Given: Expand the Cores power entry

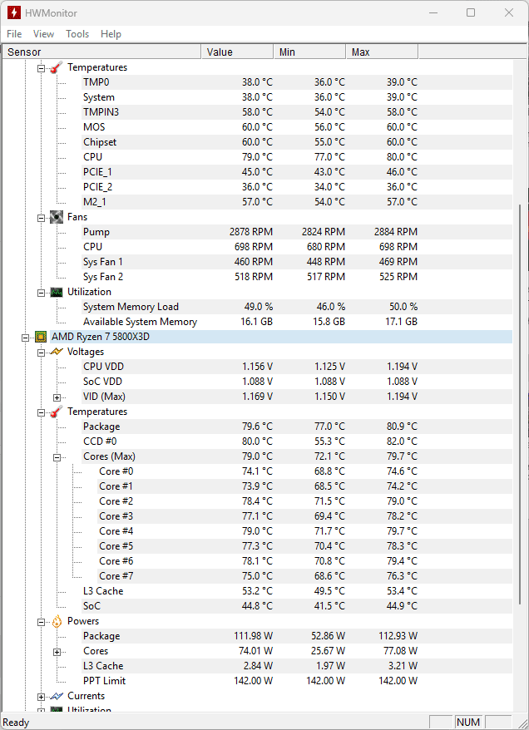Looking at the screenshot, I should 57,652.
